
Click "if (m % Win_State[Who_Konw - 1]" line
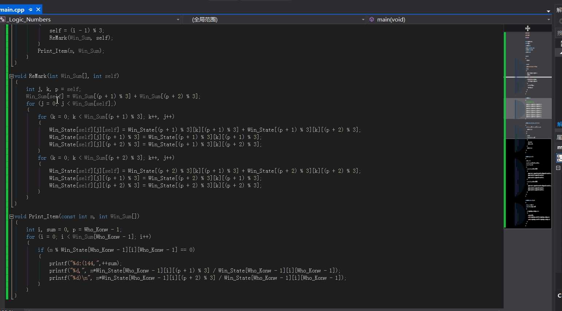coord(116,250)
